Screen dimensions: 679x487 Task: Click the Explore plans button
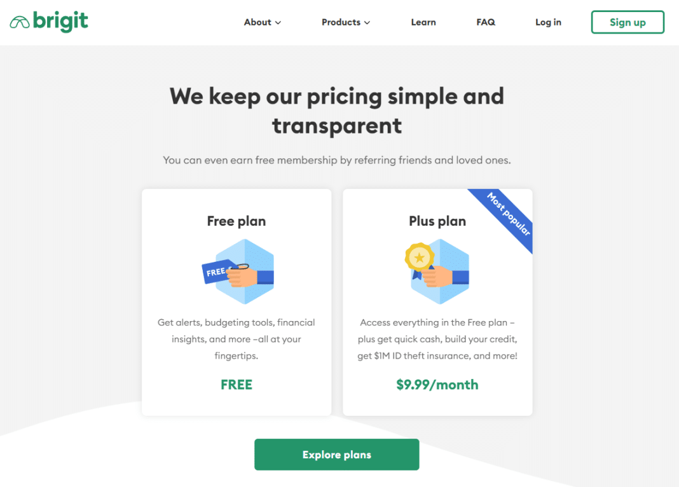336,455
